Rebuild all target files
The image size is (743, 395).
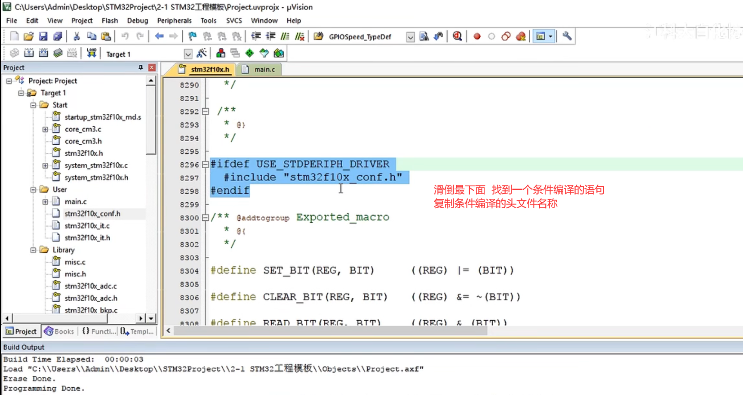click(43, 53)
